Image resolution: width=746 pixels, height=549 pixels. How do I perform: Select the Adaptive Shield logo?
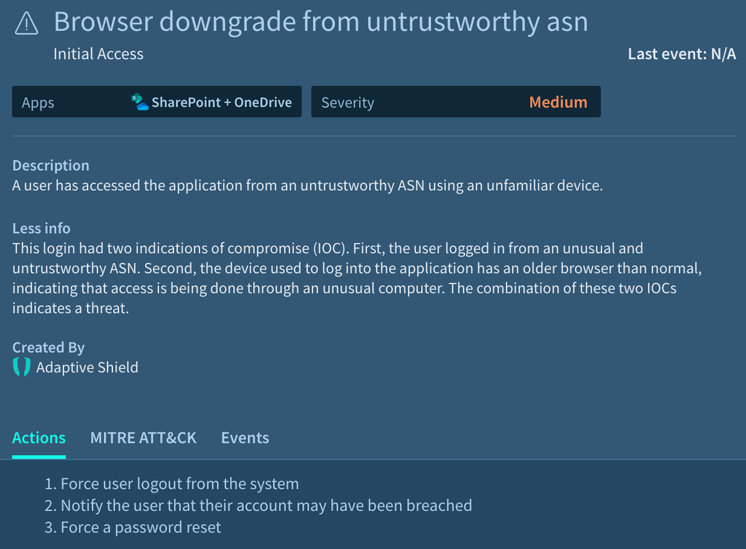(x=21, y=366)
